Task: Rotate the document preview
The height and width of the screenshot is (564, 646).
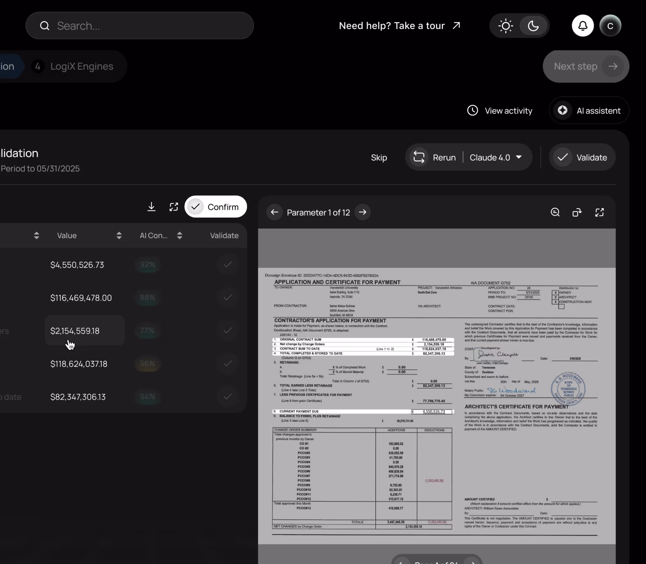Action: (x=577, y=212)
